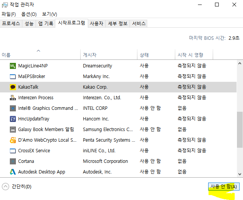Click the Interezen. Co., Ltd. publisher cell
Viewport: 243px width, 200px height.
pyautogui.click(x=102, y=98)
